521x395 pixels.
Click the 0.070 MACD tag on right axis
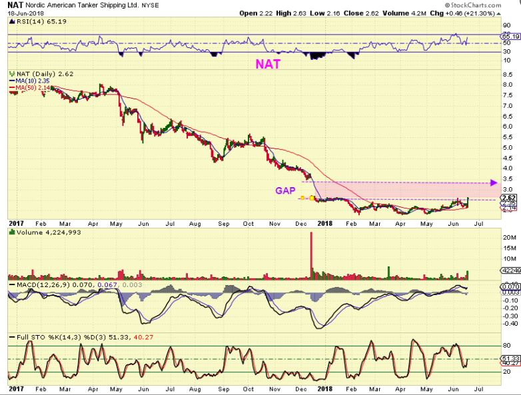(511, 286)
